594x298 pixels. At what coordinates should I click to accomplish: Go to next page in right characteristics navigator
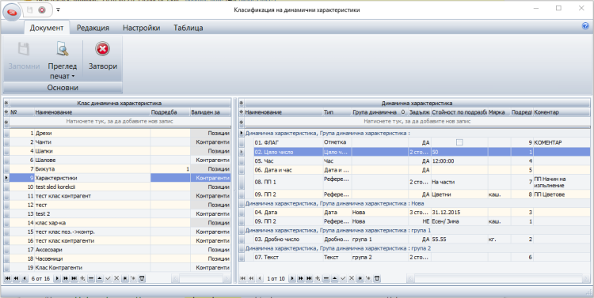click(x=300, y=279)
